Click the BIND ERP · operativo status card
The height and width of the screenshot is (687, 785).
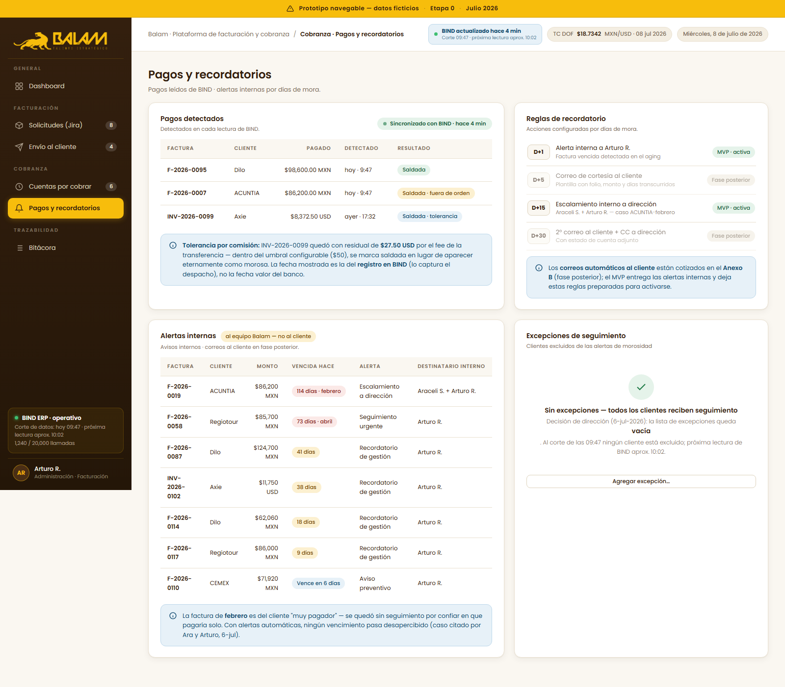[66, 430]
